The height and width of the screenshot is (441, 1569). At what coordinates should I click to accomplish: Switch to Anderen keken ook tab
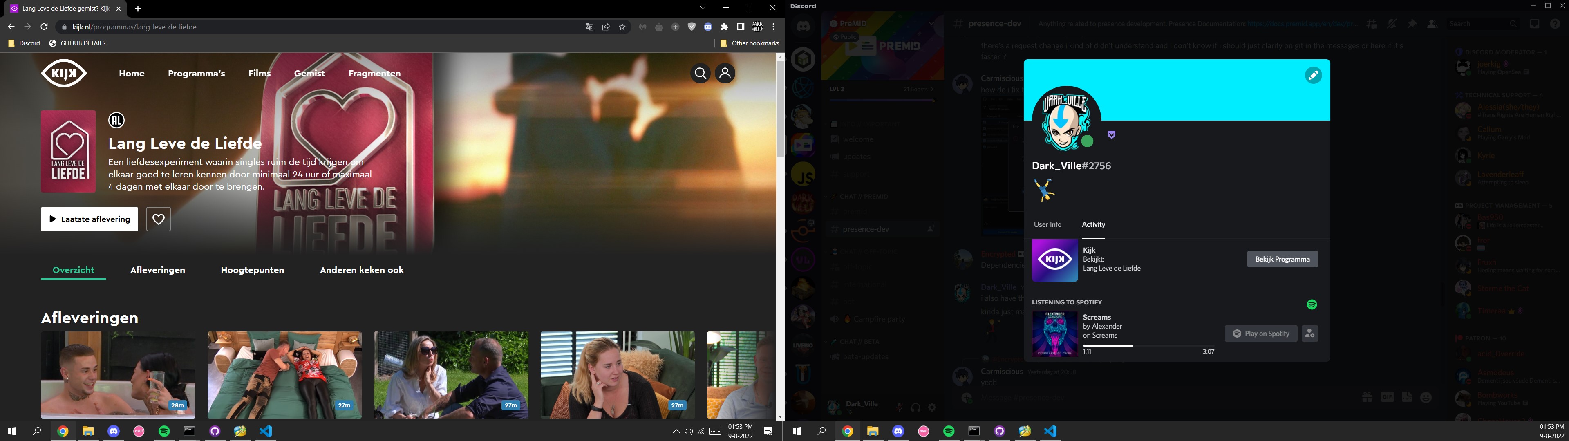coord(362,270)
